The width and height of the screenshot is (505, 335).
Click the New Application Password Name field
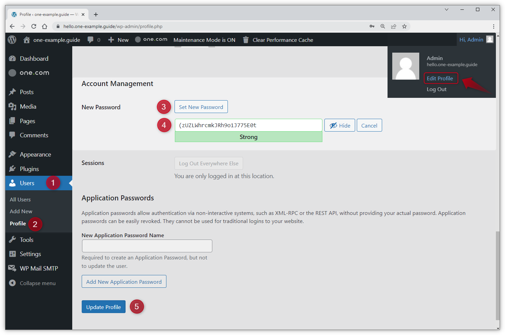pyautogui.click(x=147, y=246)
